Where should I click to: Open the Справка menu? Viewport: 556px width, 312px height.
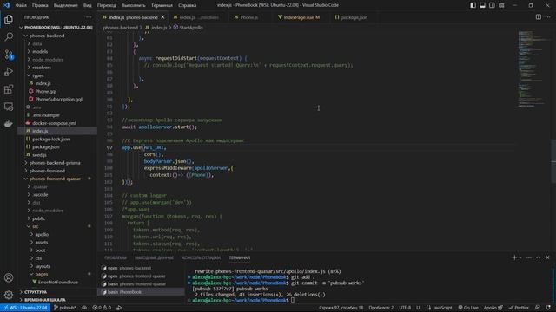pos(188,5)
